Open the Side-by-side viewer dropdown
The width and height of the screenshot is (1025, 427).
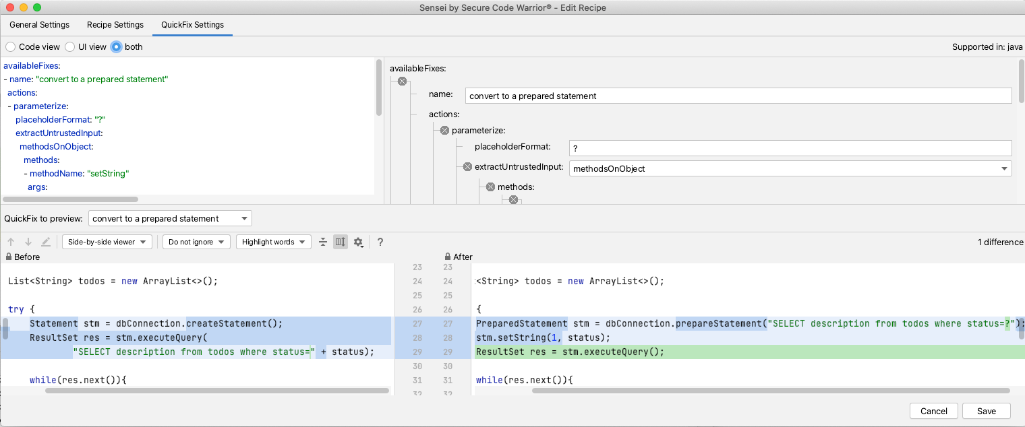pyautogui.click(x=107, y=242)
